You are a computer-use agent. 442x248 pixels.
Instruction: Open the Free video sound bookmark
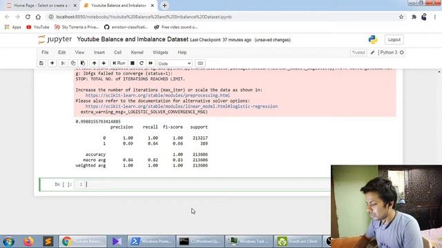(x=175, y=28)
